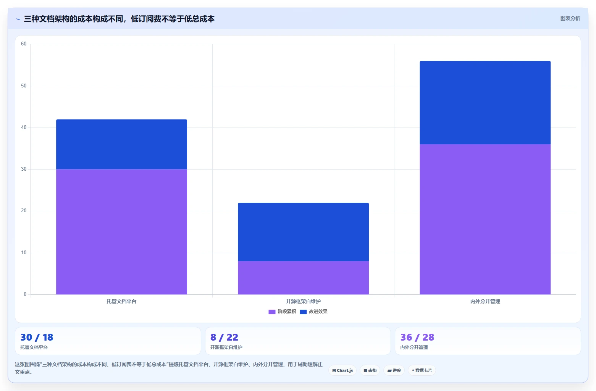Viewport: 596px width, 391px height.
Task: Click the 图表分析 label in header
Action: click(x=570, y=18)
